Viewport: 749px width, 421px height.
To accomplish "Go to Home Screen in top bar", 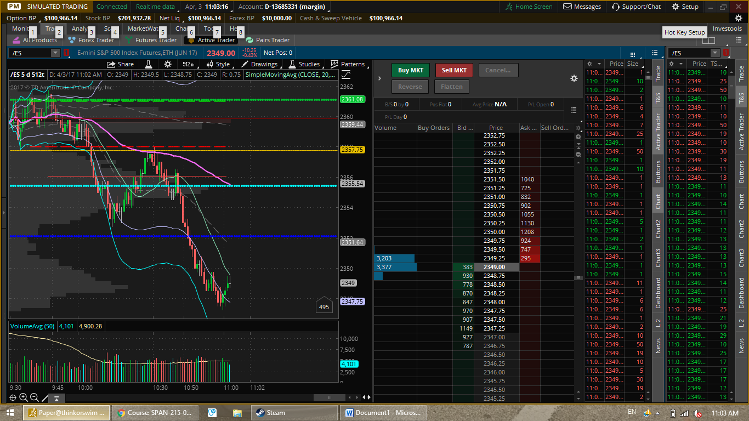I will click(529, 7).
